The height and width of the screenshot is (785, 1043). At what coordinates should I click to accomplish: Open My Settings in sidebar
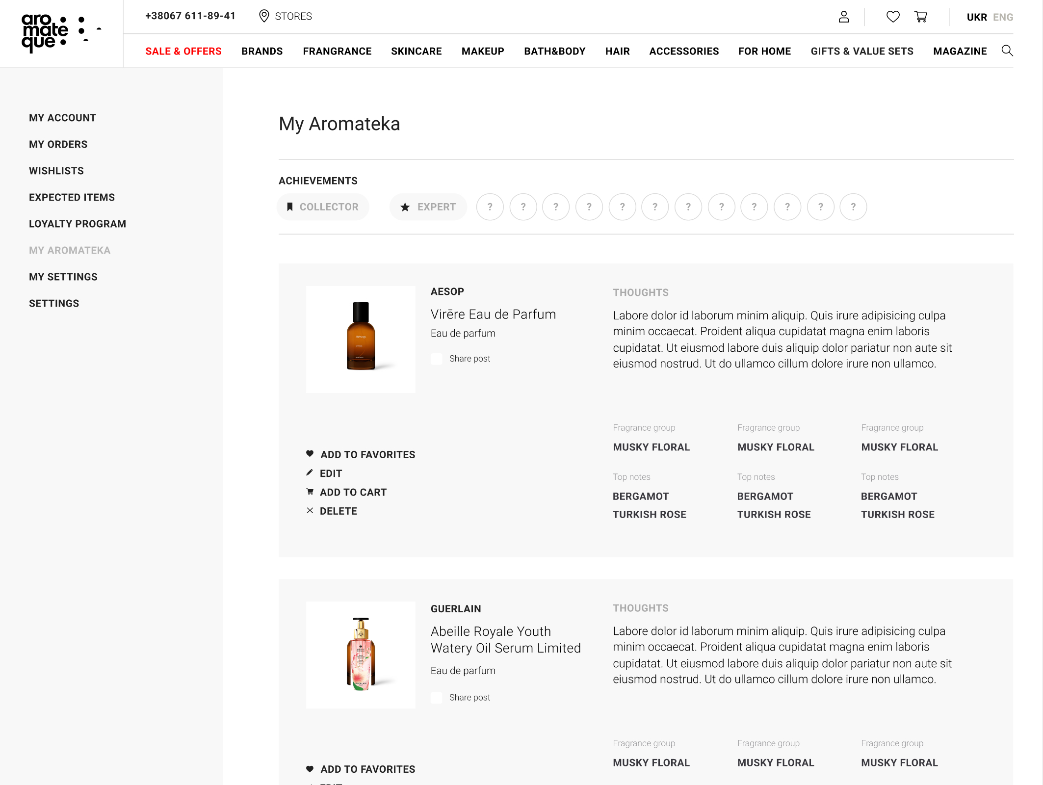coord(63,277)
